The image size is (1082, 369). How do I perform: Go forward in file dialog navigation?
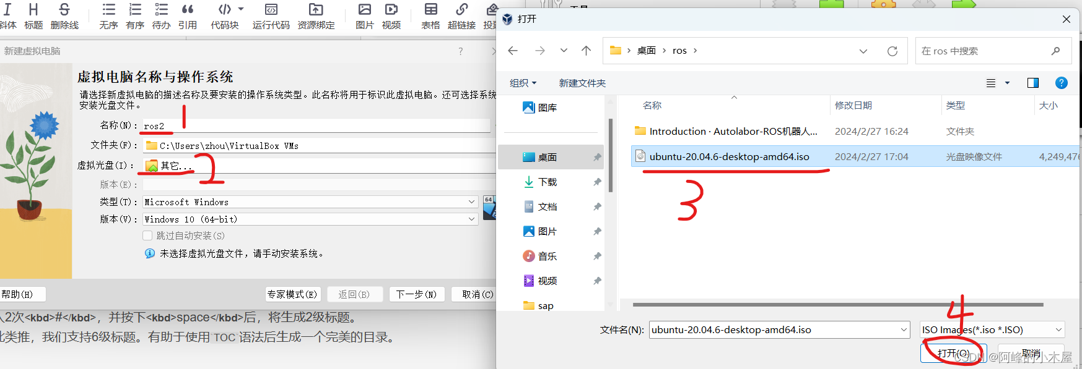(x=540, y=51)
